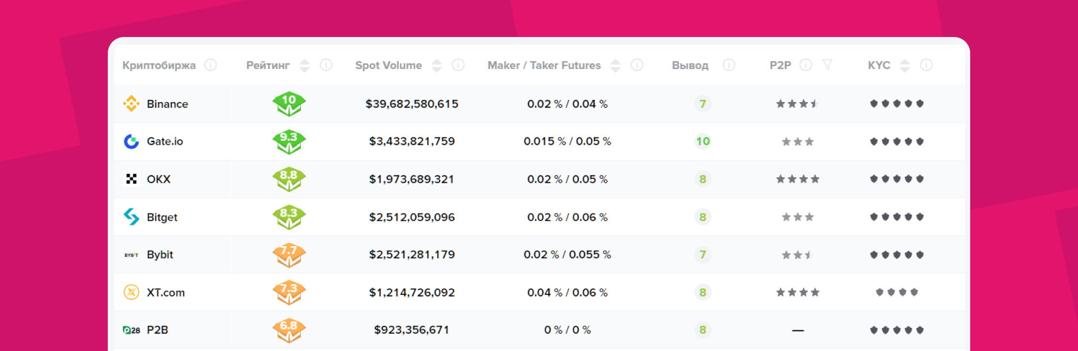Click Binance KYC shield rating
This screenshot has width=1078, height=351.
click(897, 104)
